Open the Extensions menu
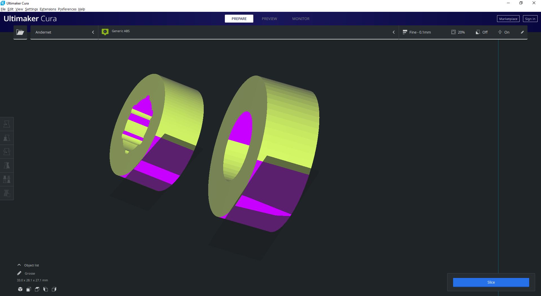Image resolution: width=541 pixels, height=296 pixels. [x=48, y=9]
